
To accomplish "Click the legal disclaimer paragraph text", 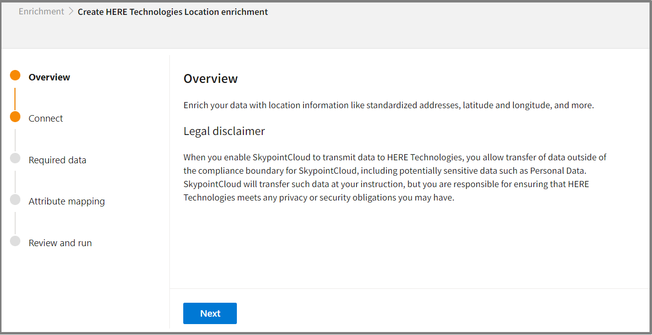I will (x=395, y=177).
